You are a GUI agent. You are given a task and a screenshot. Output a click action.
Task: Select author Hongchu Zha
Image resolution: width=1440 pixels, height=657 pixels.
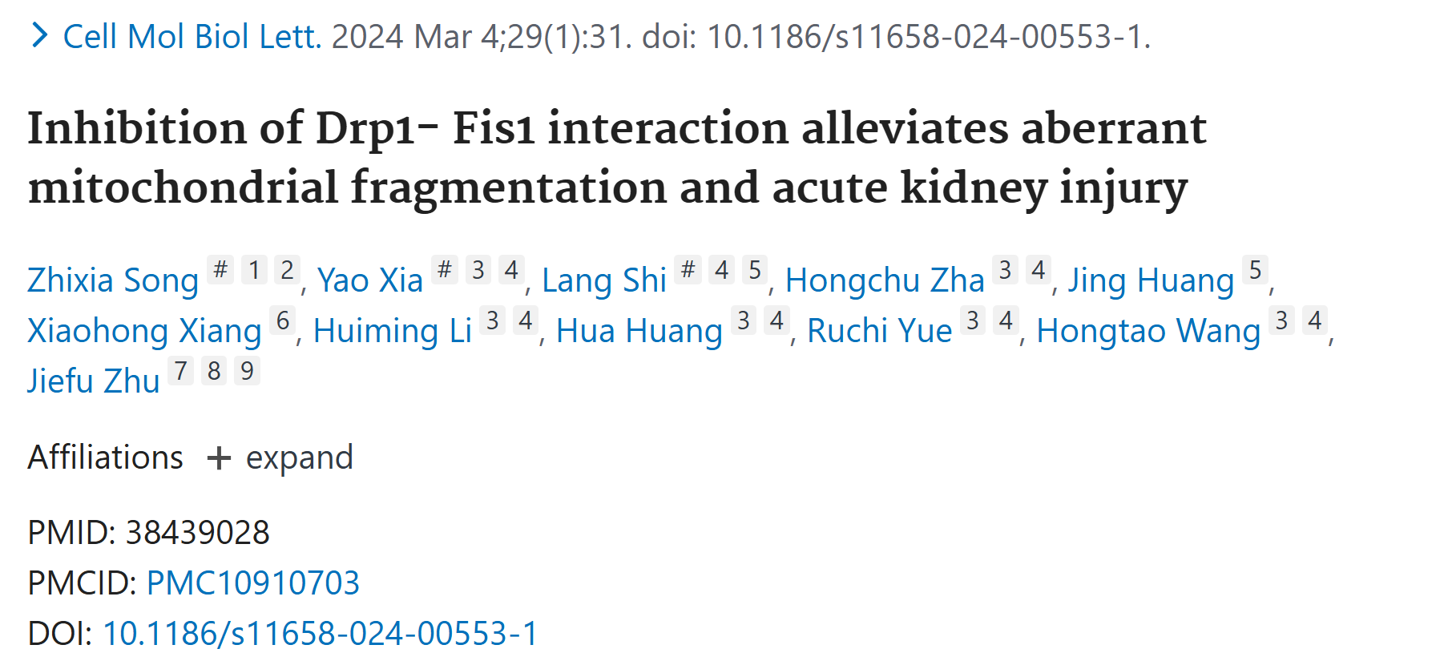coord(885,280)
